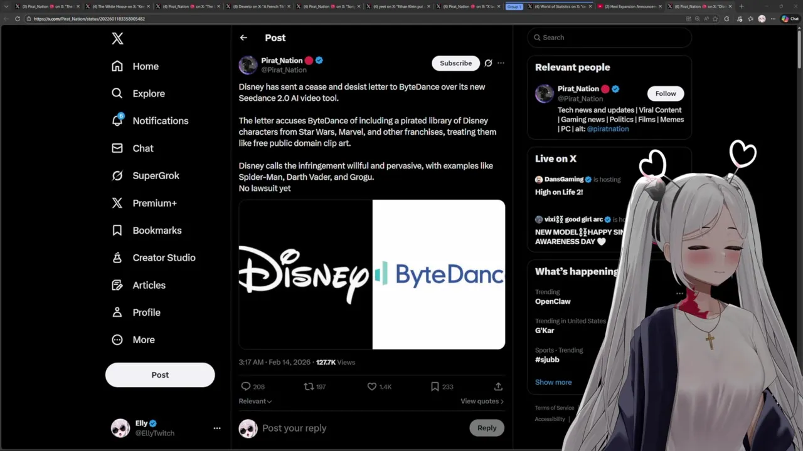Click the Reply button
This screenshot has width=803, height=451.
coord(487,428)
